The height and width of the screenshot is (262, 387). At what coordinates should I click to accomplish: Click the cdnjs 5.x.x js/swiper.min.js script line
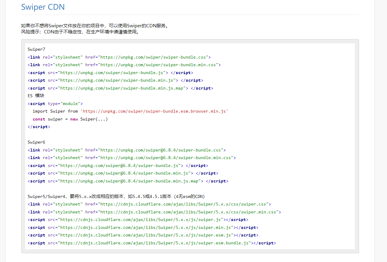click(x=143, y=227)
